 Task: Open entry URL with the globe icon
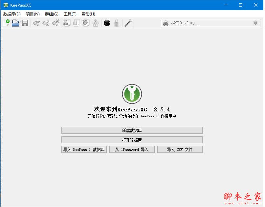pos(86,23)
